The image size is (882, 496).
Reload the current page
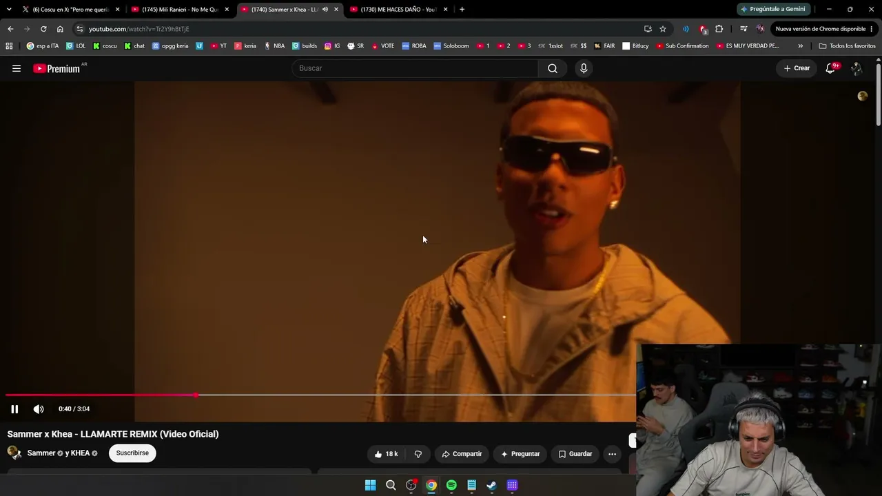[x=43, y=29]
